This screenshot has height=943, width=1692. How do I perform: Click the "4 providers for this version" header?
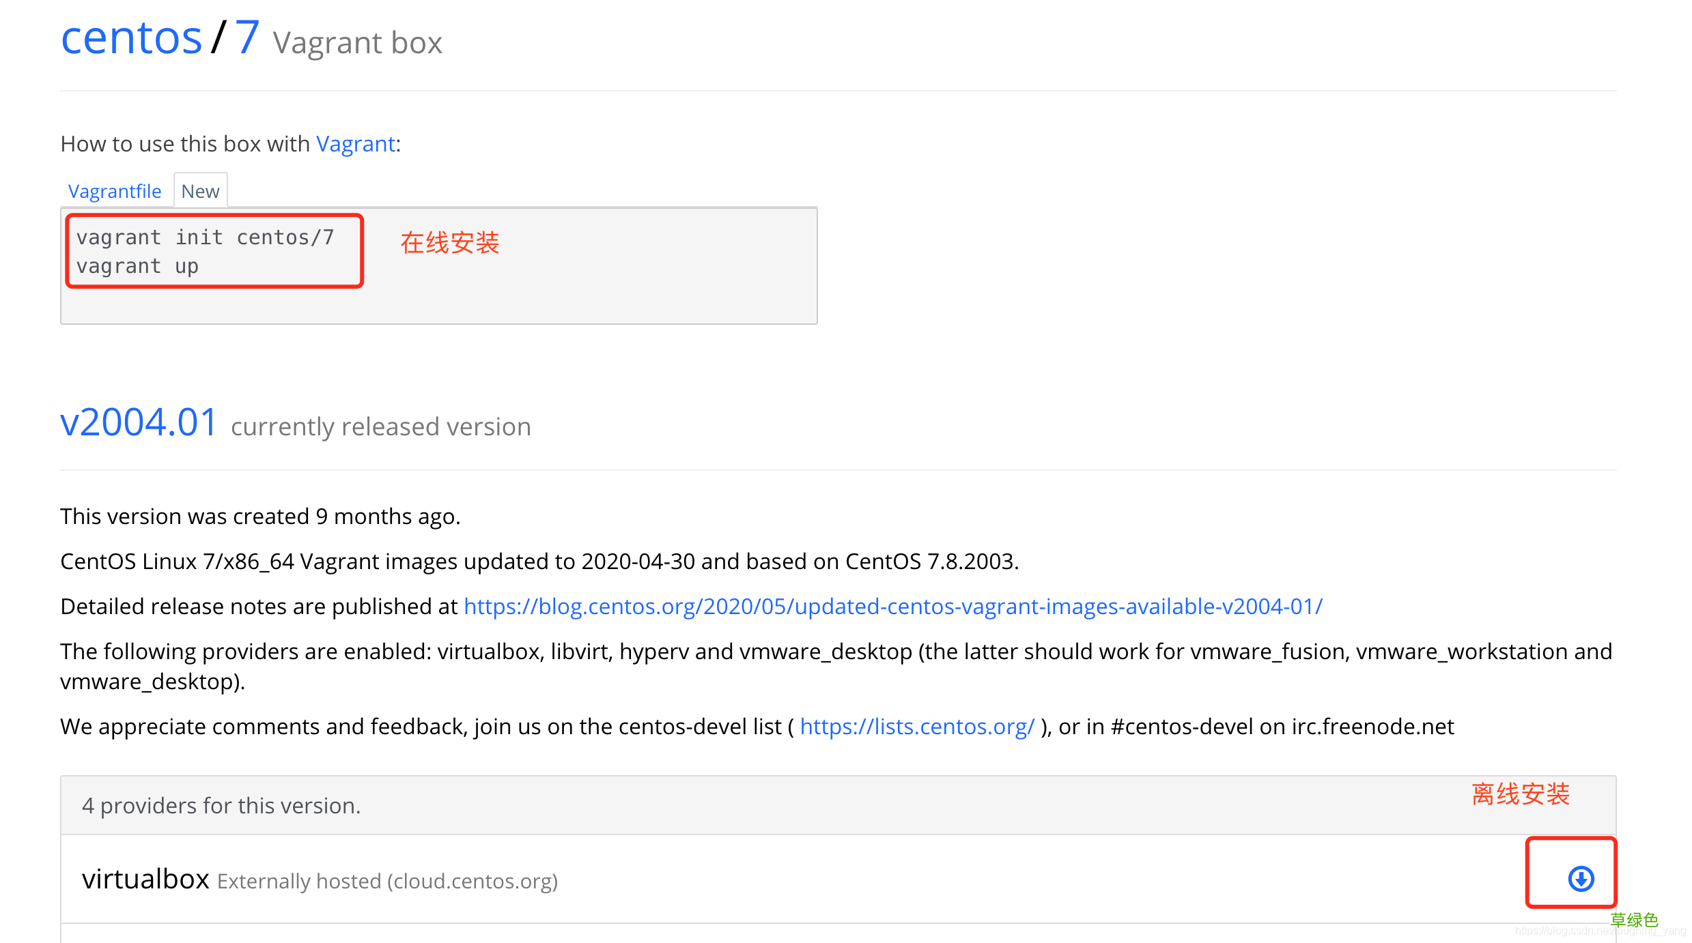[x=221, y=805]
